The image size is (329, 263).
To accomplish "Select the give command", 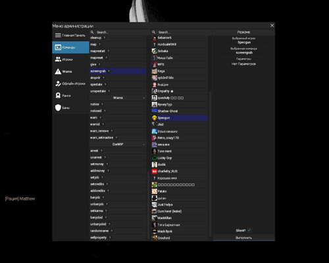I will pos(118,64).
